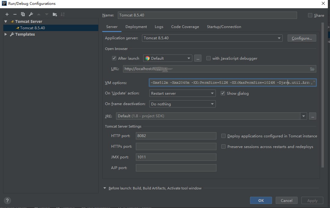Viewport: 330px width, 208px height.
Task: Toggle Show dialog checkbox
Action: coord(223,93)
